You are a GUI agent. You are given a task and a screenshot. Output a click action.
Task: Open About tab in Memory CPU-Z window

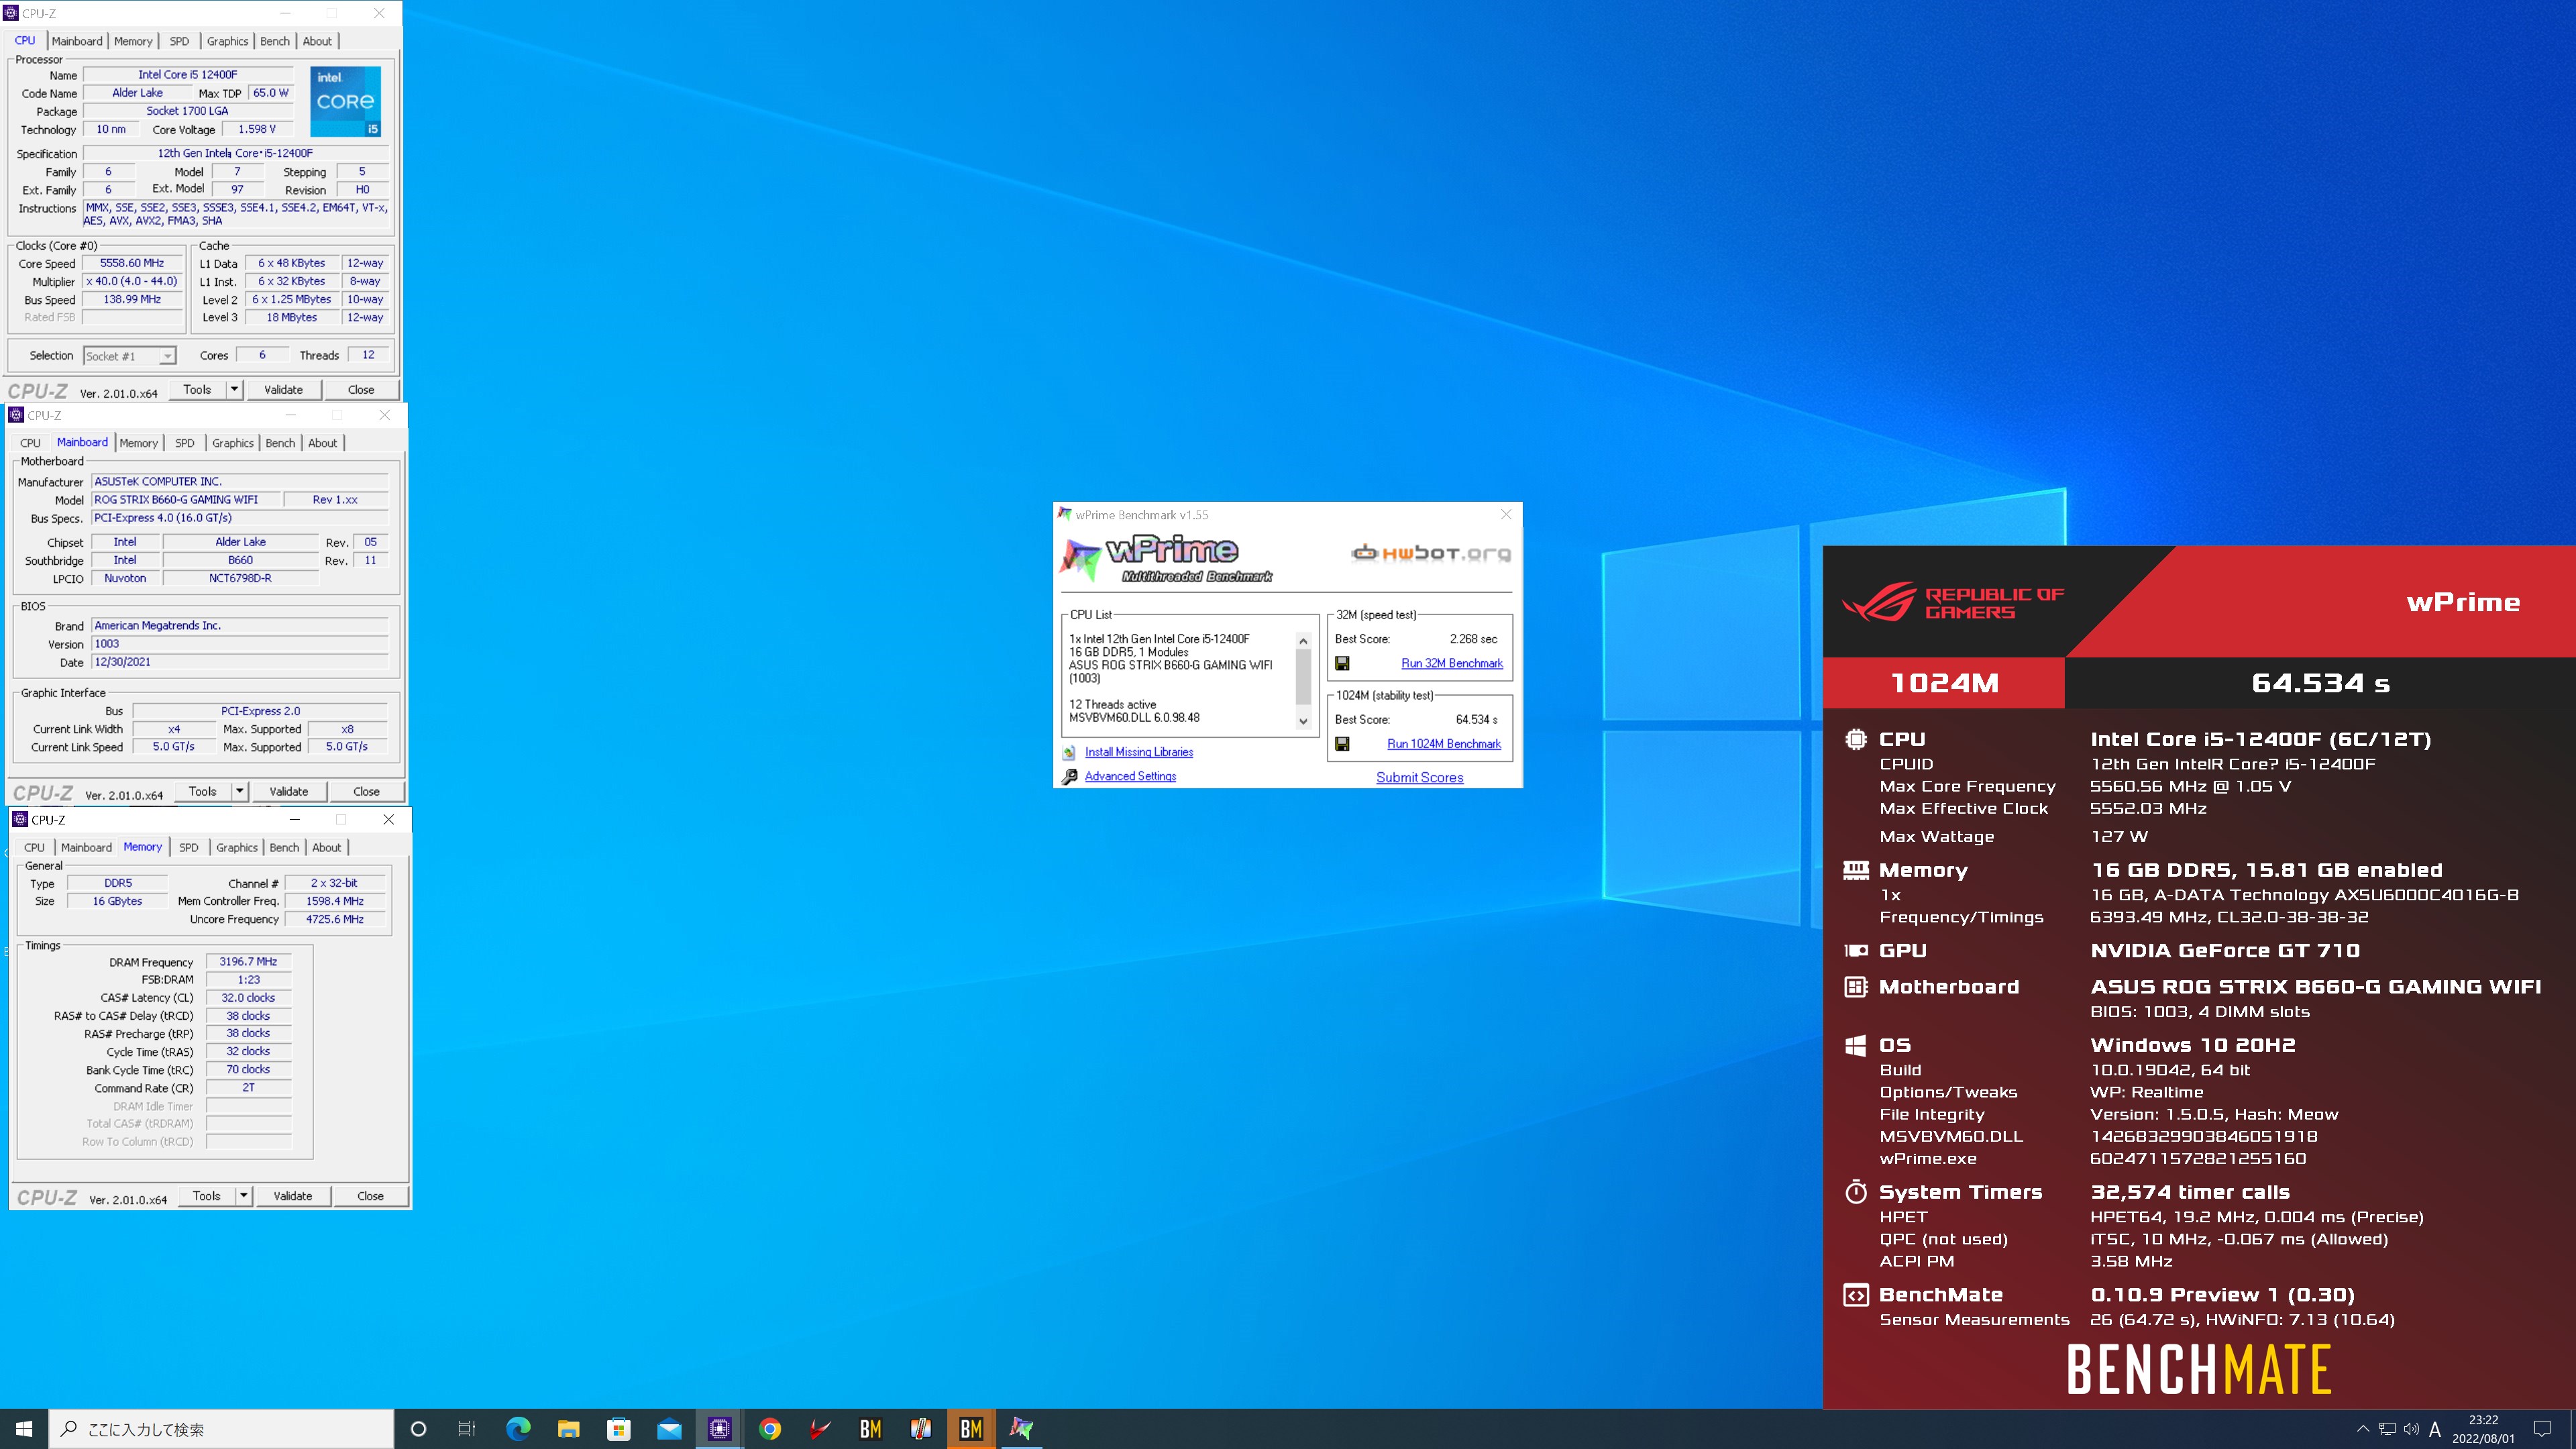tap(327, 847)
